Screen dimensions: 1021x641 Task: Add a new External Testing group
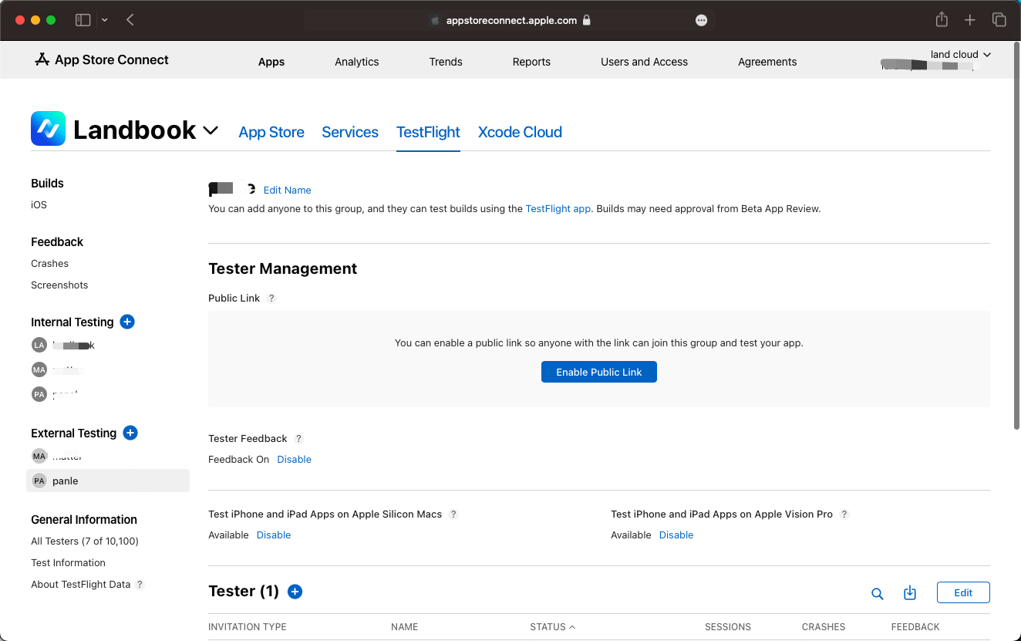[x=130, y=433]
